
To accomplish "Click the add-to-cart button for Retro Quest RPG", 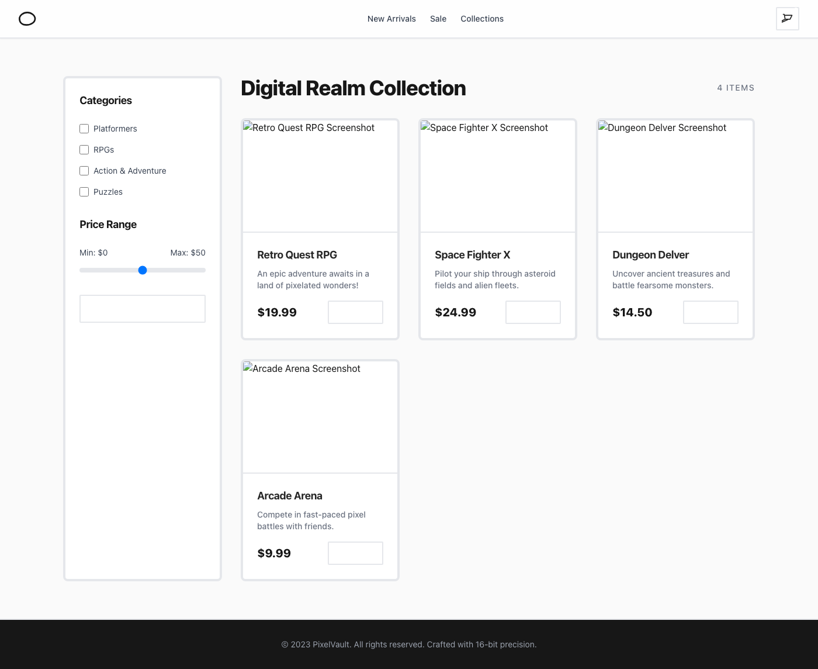I will (355, 312).
